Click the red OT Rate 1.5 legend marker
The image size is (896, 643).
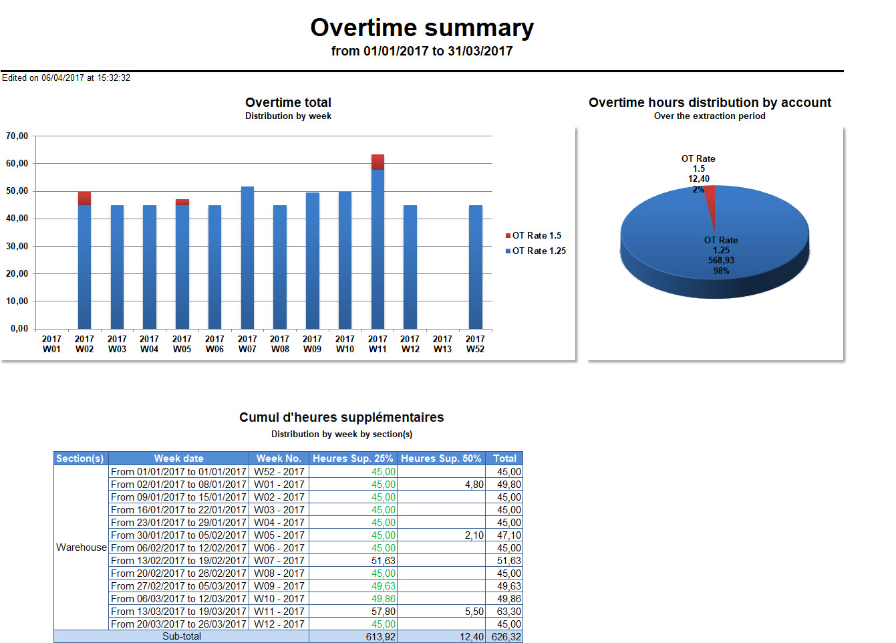508,236
